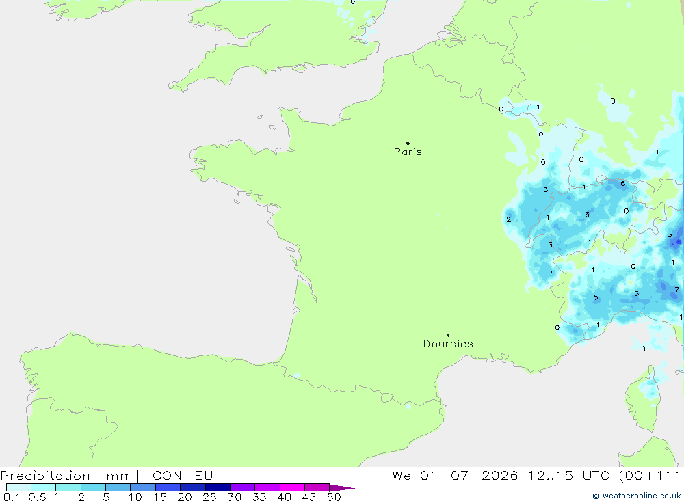Image resolution: width=684 pixels, height=501 pixels.
Task: Select the 1–2 mm legend color swatch
Action: pos(68,487)
